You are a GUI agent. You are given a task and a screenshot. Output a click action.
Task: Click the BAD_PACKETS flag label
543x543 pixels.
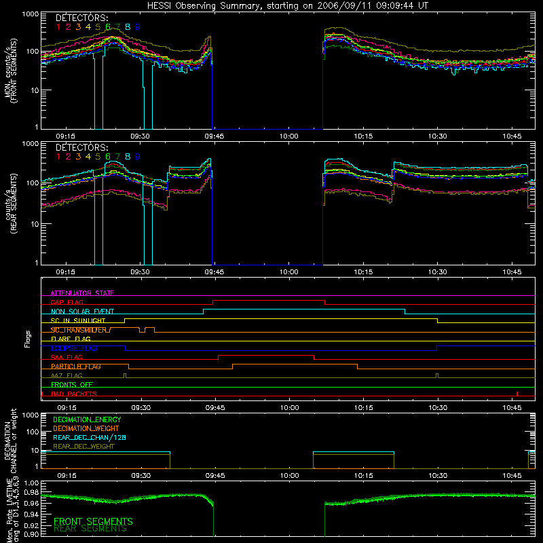point(74,394)
